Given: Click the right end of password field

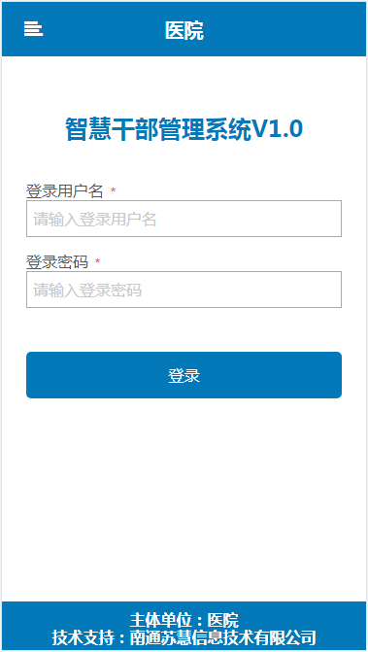Looking at the screenshot, I should coord(332,290).
